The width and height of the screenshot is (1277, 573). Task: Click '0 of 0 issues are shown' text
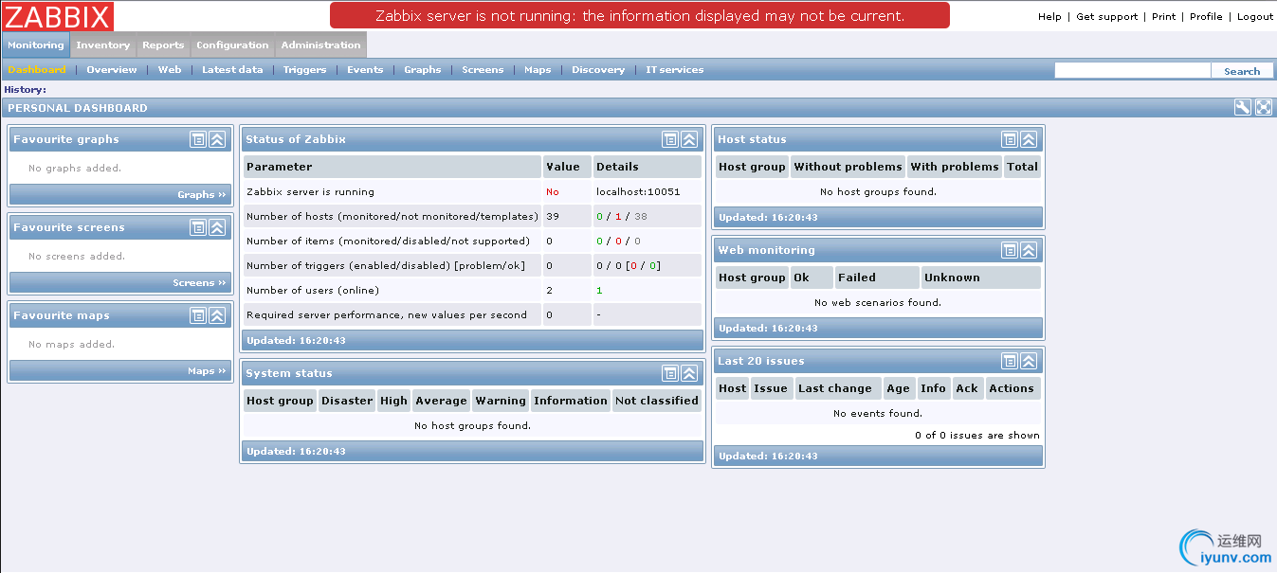pos(977,436)
